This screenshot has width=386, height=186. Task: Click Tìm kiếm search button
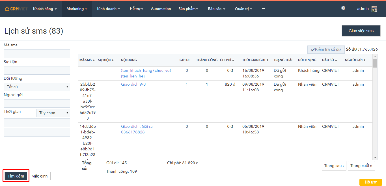(16, 176)
